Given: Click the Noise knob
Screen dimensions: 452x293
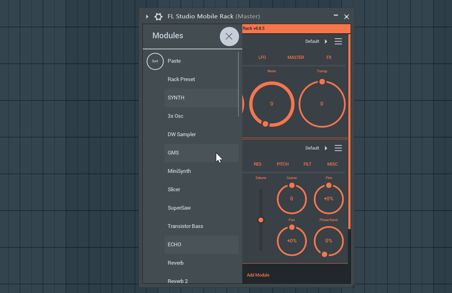Looking at the screenshot, I should (272, 104).
